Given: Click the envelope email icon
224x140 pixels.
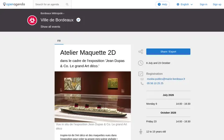Looking at the screenshot, I should pos(142,79).
